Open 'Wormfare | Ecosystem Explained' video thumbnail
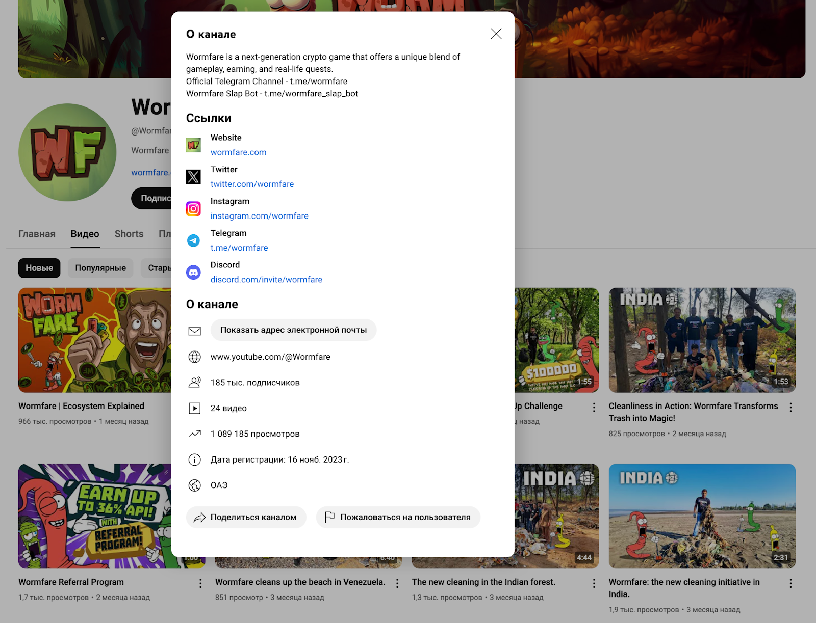This screenshot has height=623, width=816. point(95,340)
